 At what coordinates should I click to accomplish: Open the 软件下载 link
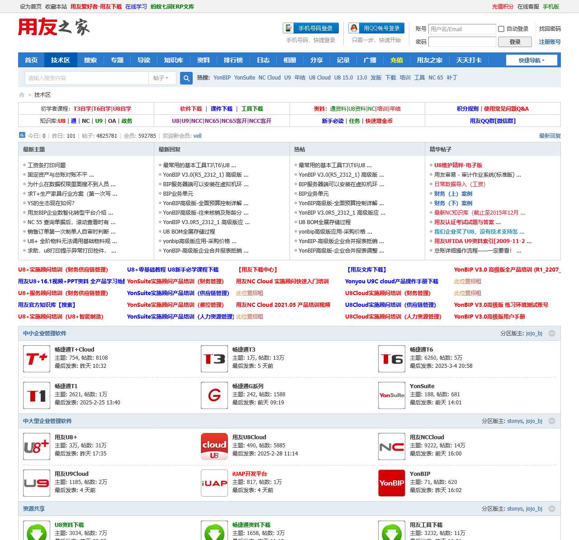point(191,109)
